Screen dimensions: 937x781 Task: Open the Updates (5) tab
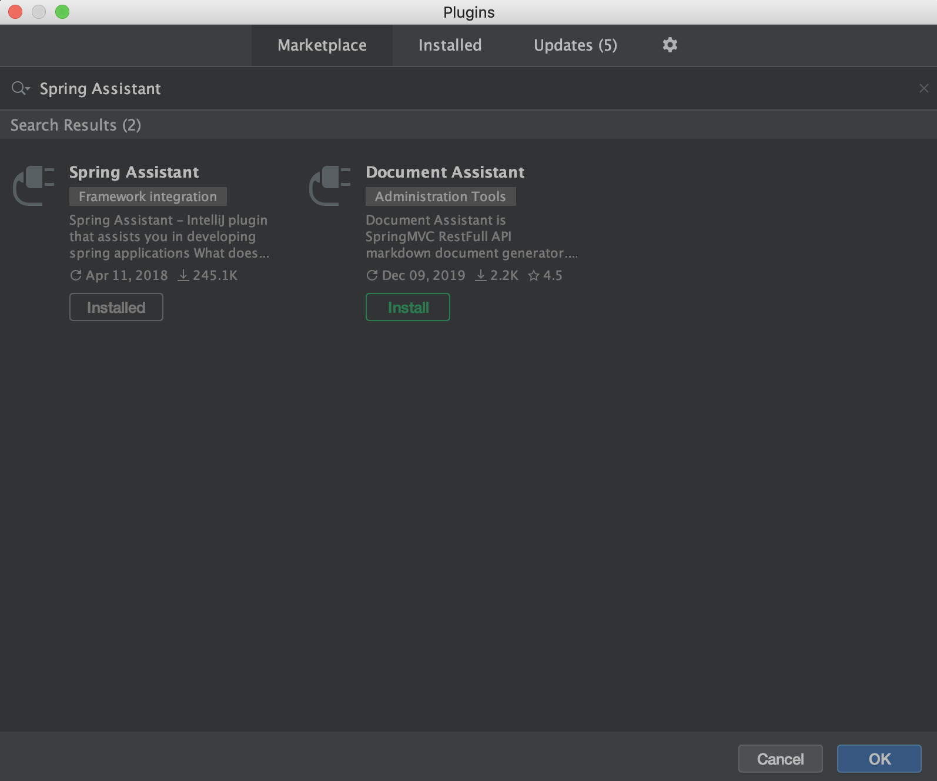pos(575,45)
